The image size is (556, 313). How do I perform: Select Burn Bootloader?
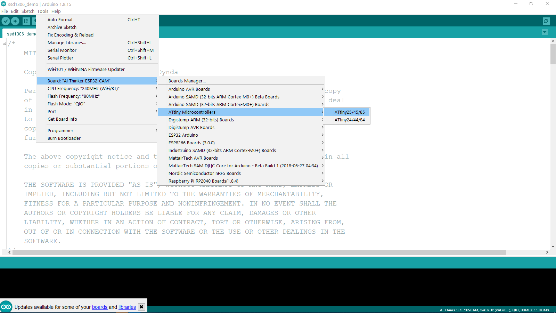[x=97, y=138]
